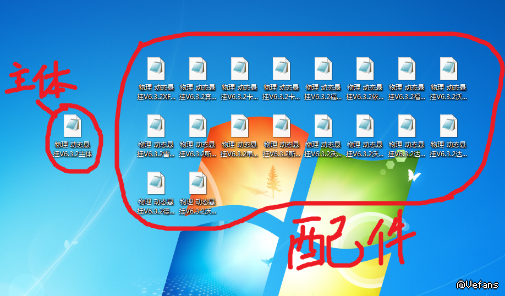Select the file icon labeled 挂V6.3.2雷...
The image size is (505, 296).
coord(156,125)
